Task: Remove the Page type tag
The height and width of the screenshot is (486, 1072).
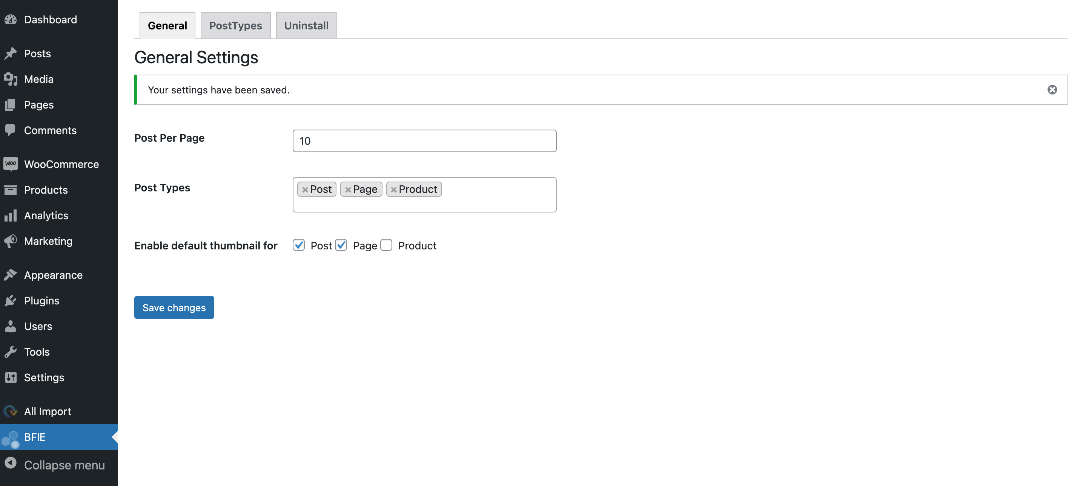Action: (348, 189)
